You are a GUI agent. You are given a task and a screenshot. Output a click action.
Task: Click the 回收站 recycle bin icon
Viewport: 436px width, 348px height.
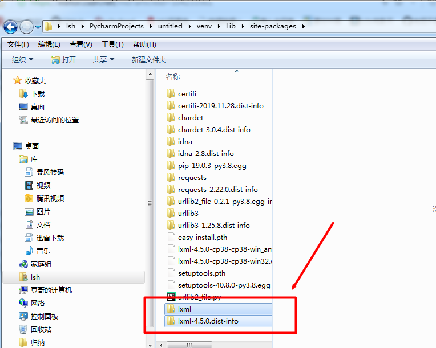(x=23, y=329)
